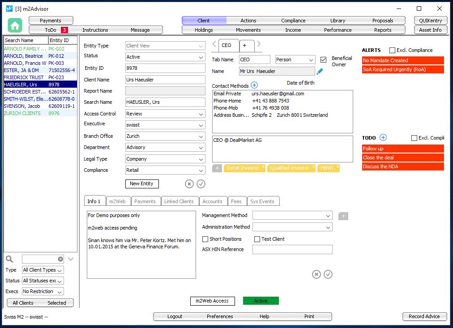Open the Executive dropdown showing swisst
The image size is (453, 328).
[x=165, y=125]
